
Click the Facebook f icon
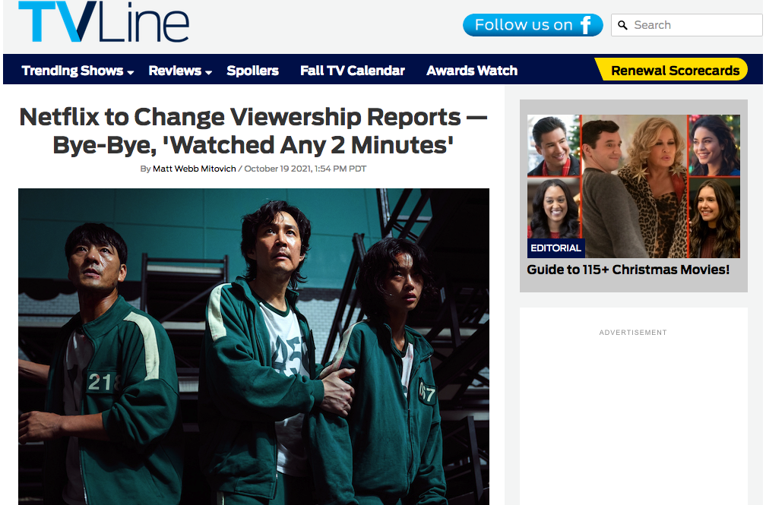[x=586, y=25]
